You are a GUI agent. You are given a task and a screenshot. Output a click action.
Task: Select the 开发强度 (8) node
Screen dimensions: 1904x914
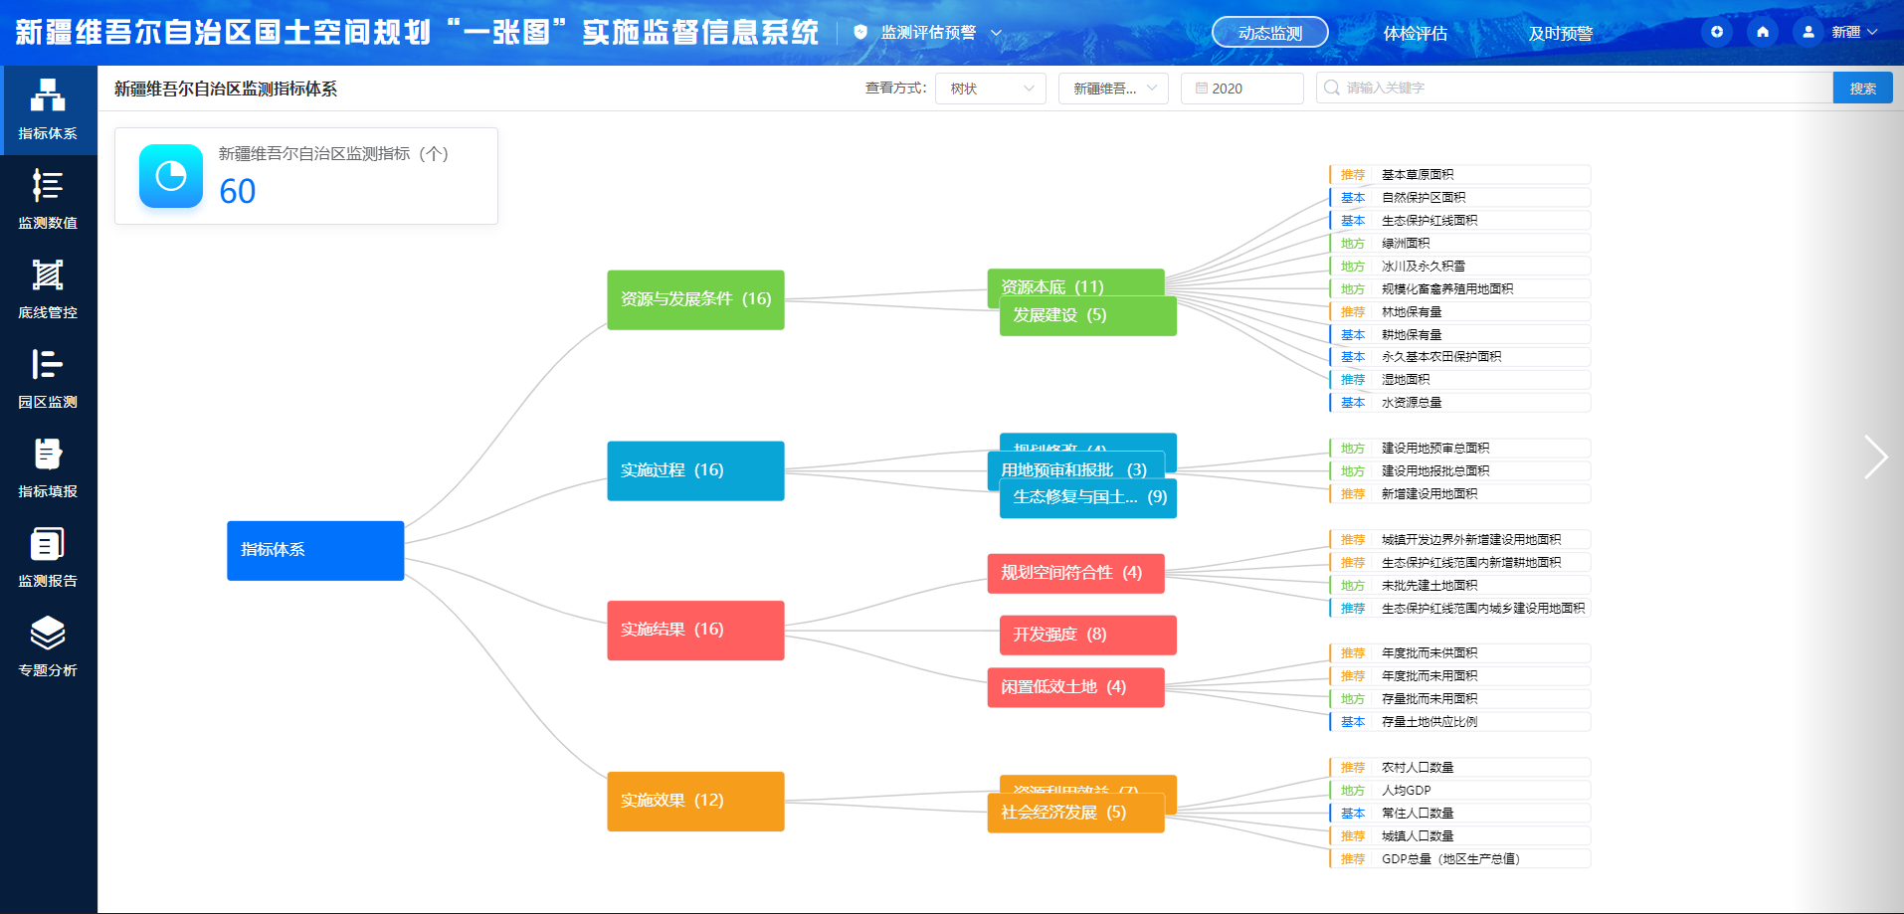pos(1088,635)
